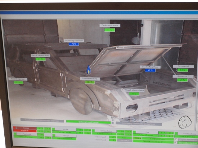Image resolution: width=198 pixels, height=148 pixels.
Task: Click the green indicator square beside Küche
Action: click(53, 129)
